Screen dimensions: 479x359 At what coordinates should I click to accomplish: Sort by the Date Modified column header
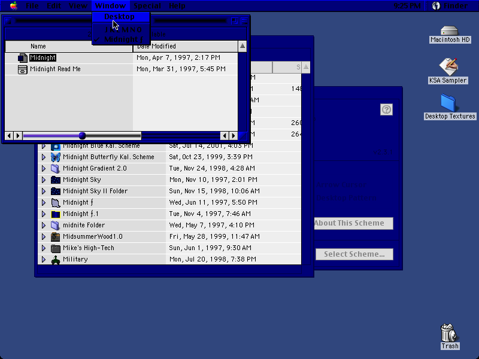click(x=186, y=46)
